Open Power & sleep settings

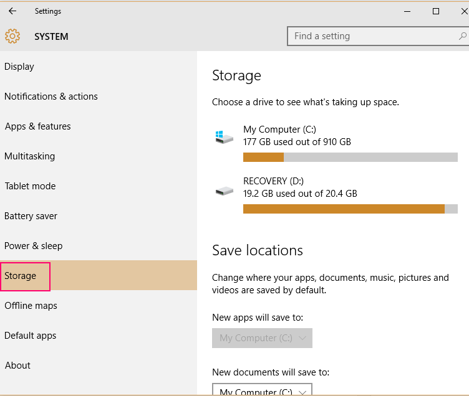click(99, 245)
